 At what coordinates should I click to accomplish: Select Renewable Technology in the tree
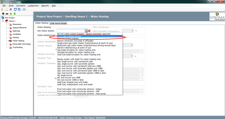pos(22,44)
